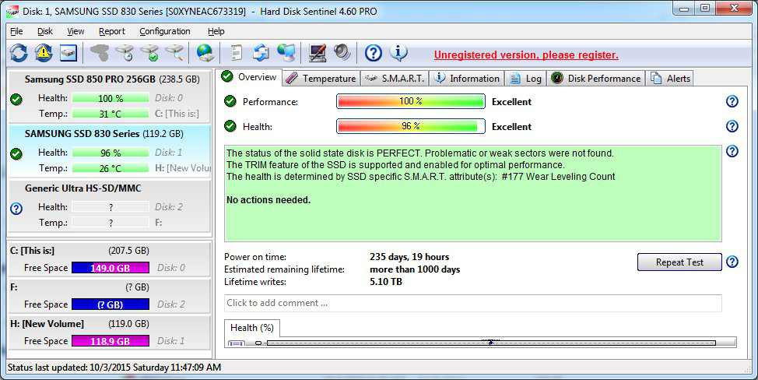Click the blue Refresh arrows toolbar icon
The height and width of the screenshot is (380, 758).
(x=19, y=53)
